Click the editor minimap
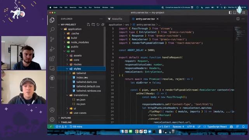Image resolution: width=249 pixels, height=140 pixels. [240, 33]
